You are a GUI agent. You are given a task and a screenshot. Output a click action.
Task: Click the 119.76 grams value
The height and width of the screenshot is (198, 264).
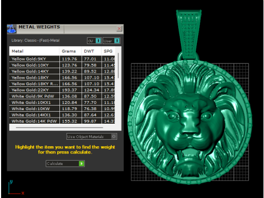click(x=69, y=59)
